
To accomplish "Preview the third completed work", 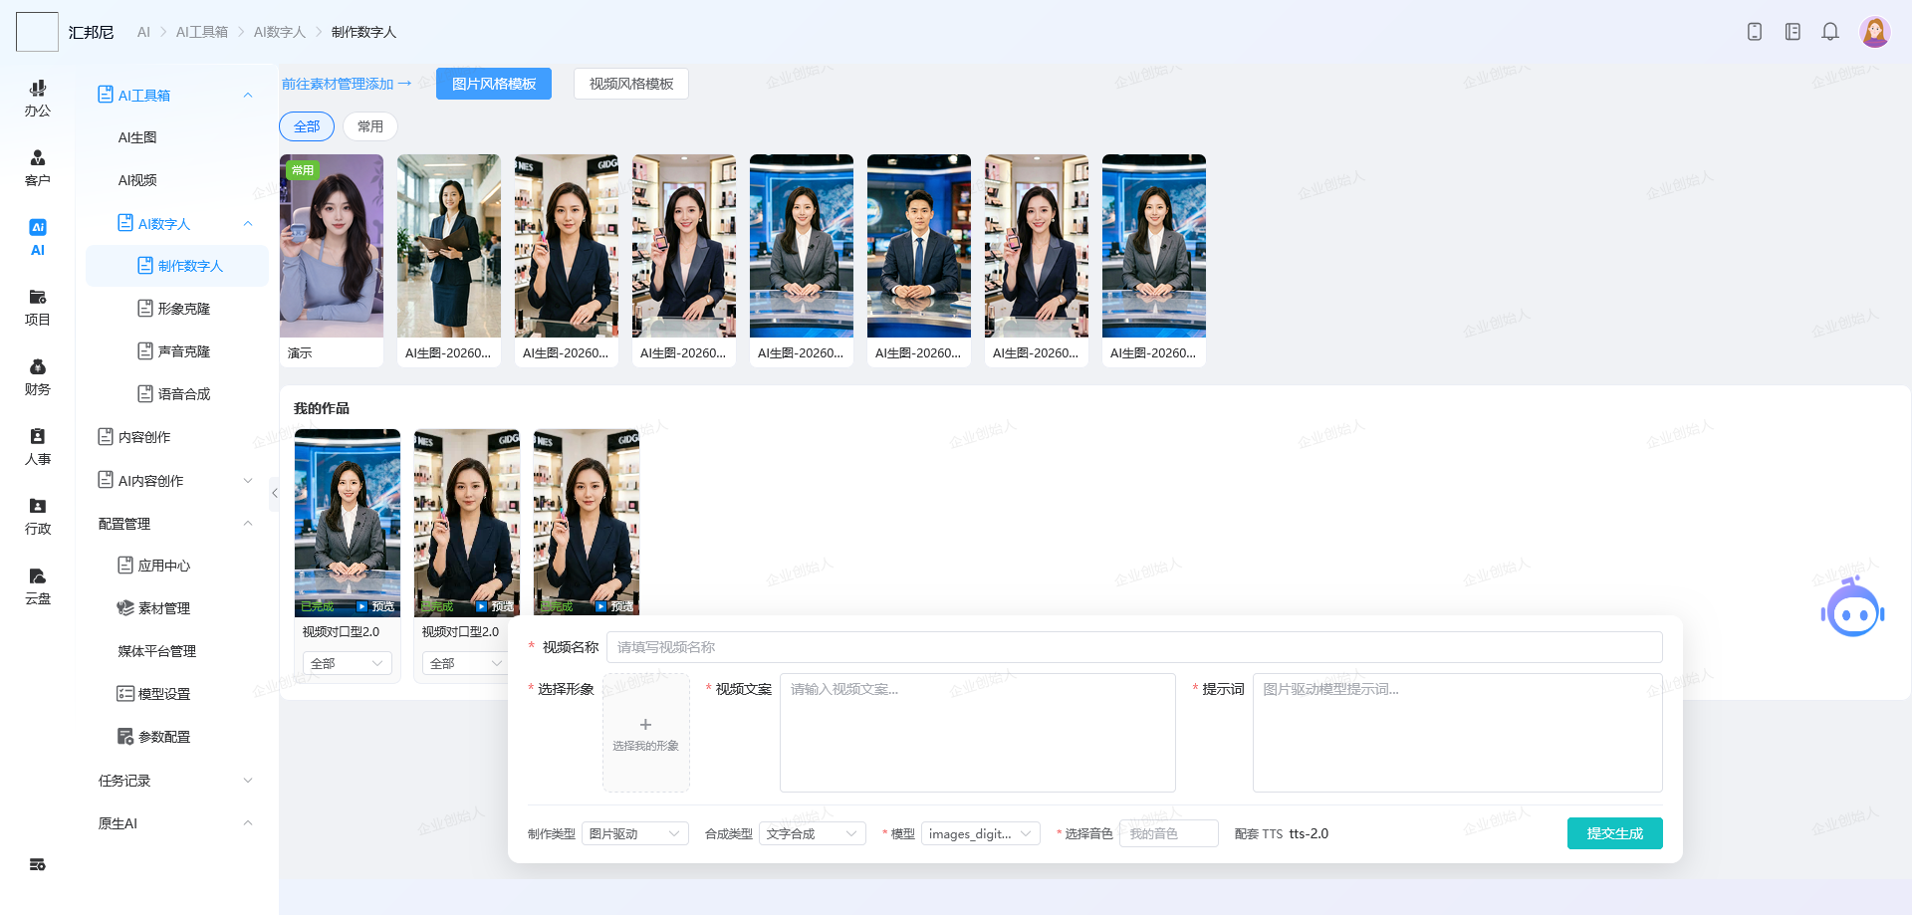I will (x=615, y=606).
